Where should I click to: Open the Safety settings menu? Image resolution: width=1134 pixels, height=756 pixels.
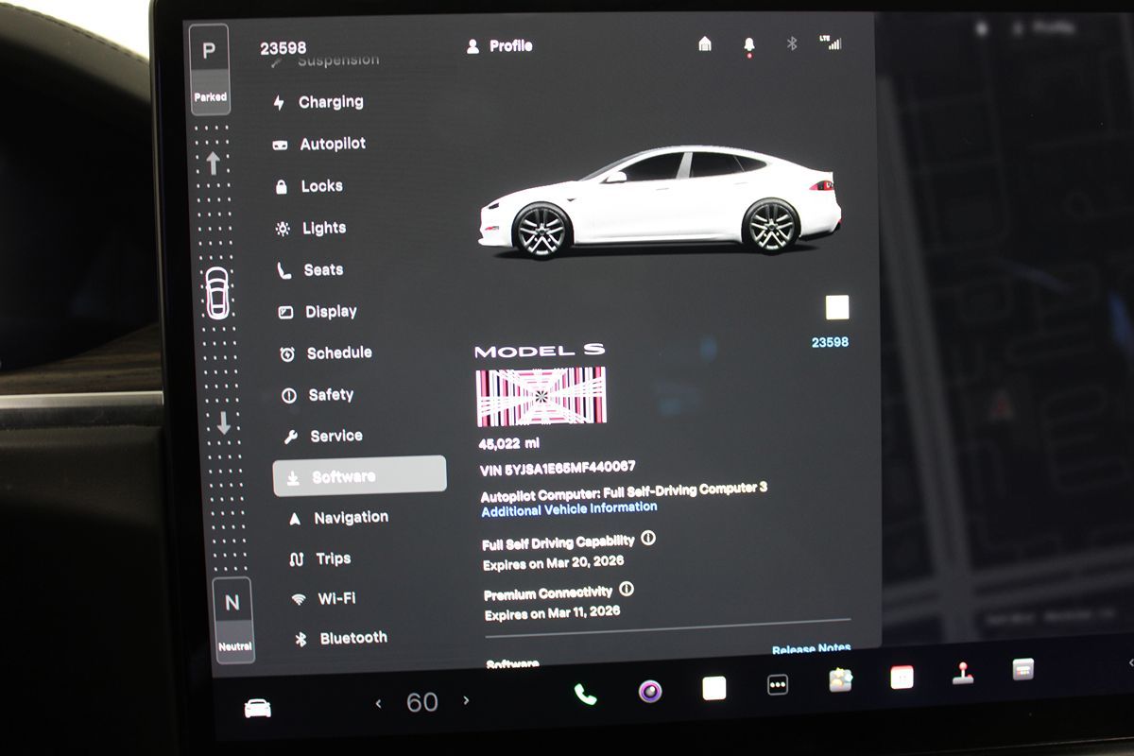(318, 395)
